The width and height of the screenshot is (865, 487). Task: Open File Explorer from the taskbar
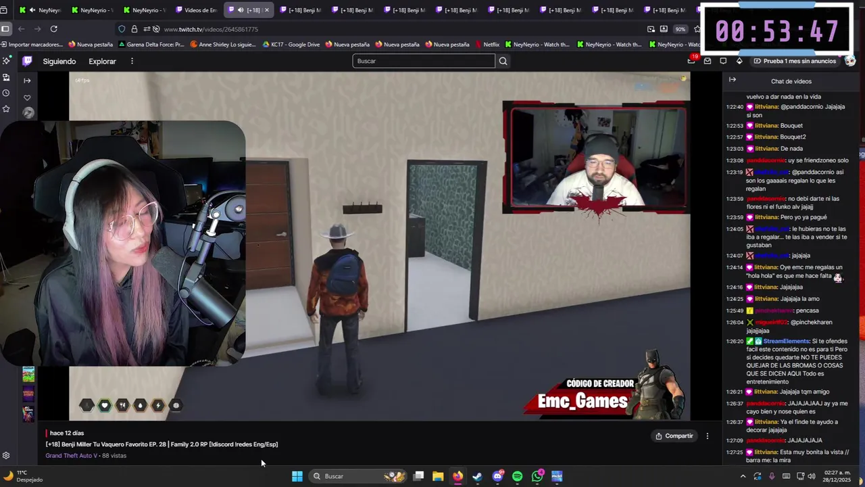[438, 476]
